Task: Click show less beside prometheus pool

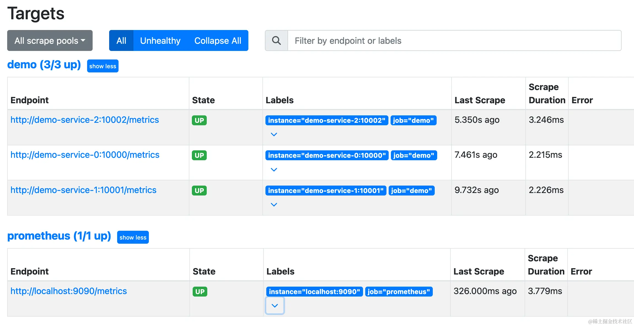Action: tap(133, 237)
